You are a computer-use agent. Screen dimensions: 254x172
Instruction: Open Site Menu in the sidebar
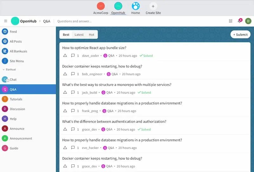28,61
